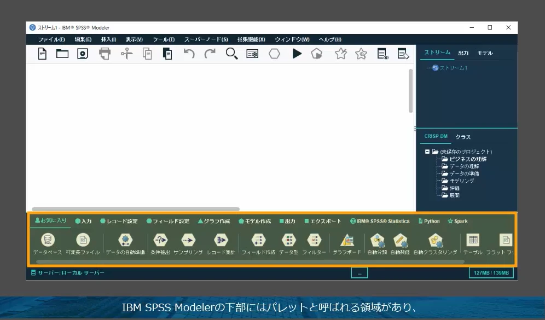Run the stream with the play icon
The image size is (545, 320).
297,54
